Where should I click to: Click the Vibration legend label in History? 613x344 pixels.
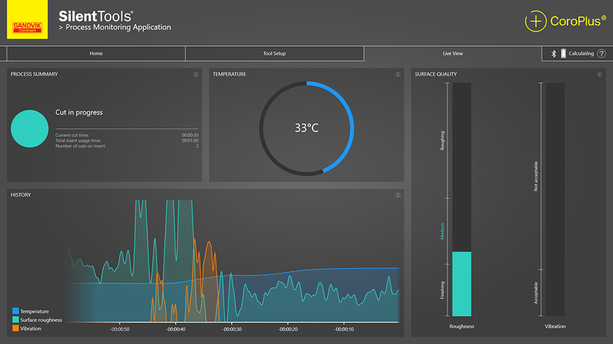tap(31, 328)
